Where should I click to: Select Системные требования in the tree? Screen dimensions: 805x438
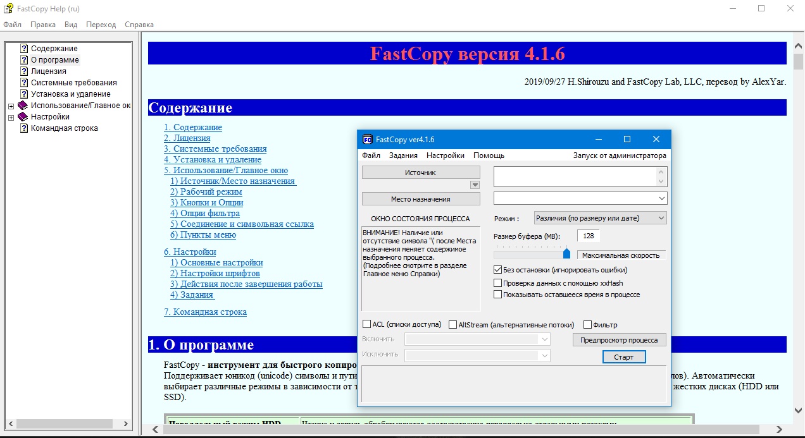(x=74, y=83)
